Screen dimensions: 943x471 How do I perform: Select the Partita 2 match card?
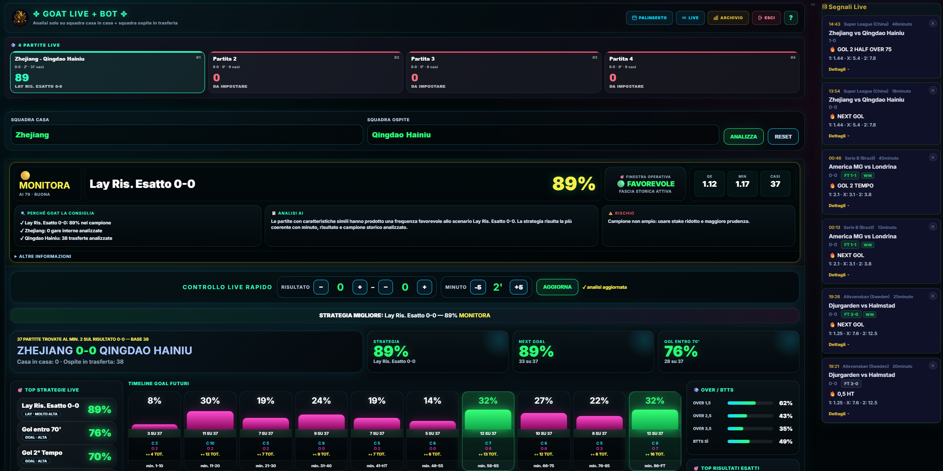pyautogui.click(x=306, y=72)
